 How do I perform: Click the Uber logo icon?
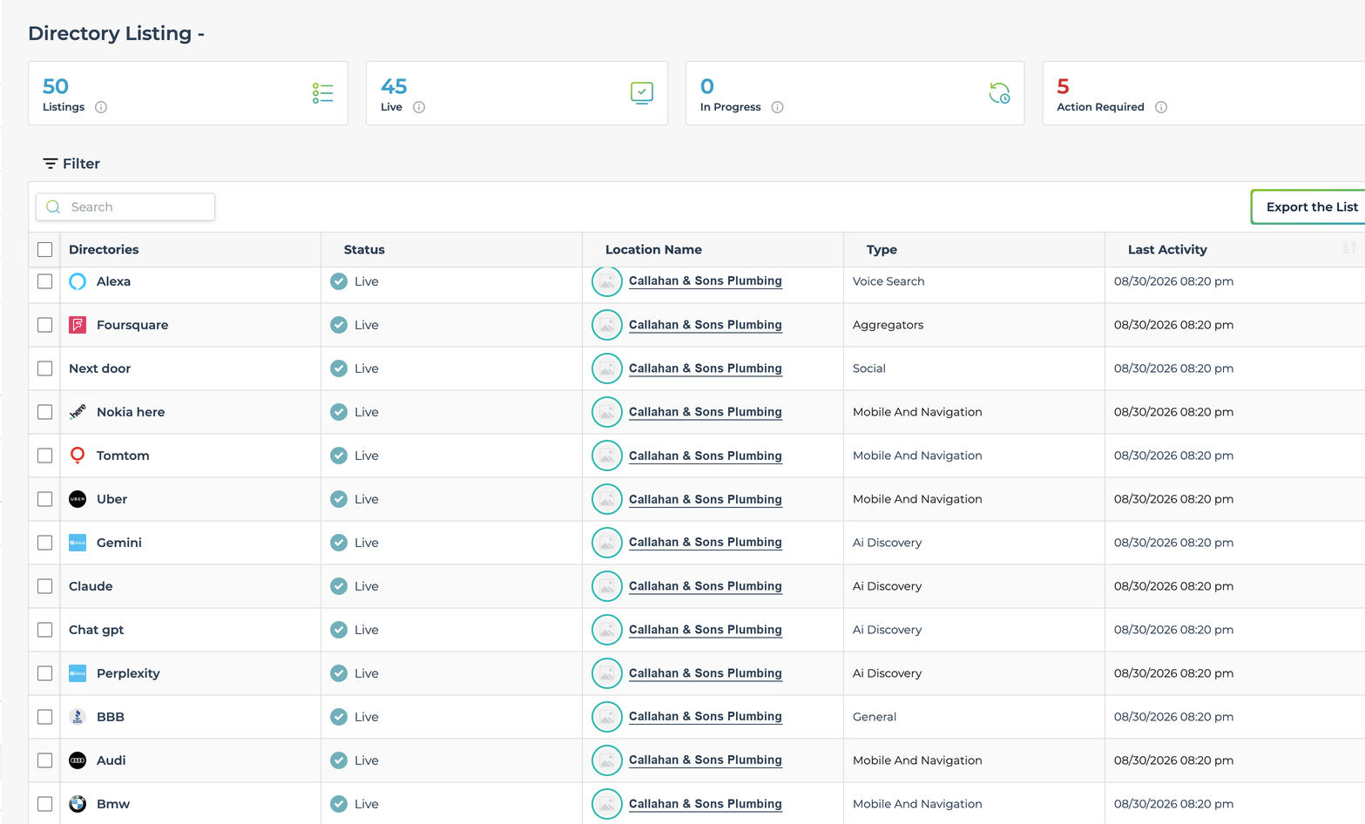point(78,499)
